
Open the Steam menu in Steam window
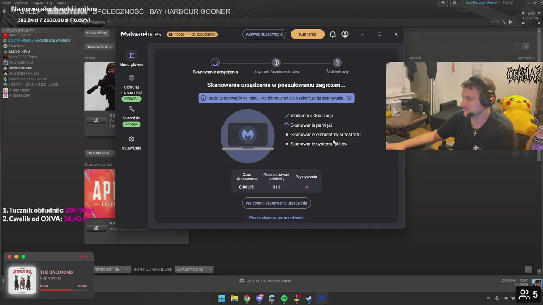pyautogui.click(x=6, y=3)
